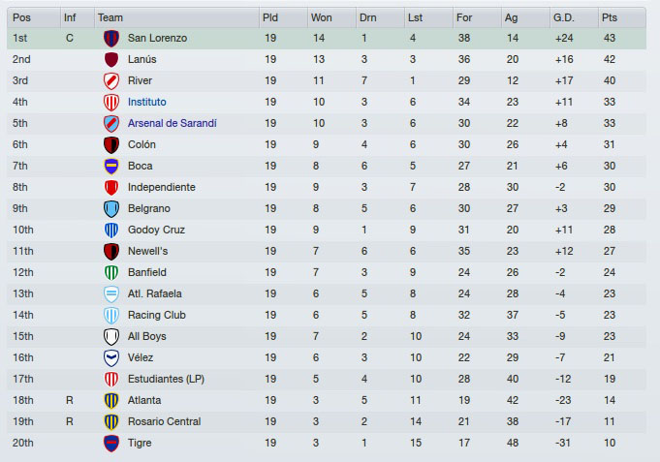Click the Tigre club badge icon
Image resolution: width=660 pixels, height=462 pixels.
click(110, 444)
